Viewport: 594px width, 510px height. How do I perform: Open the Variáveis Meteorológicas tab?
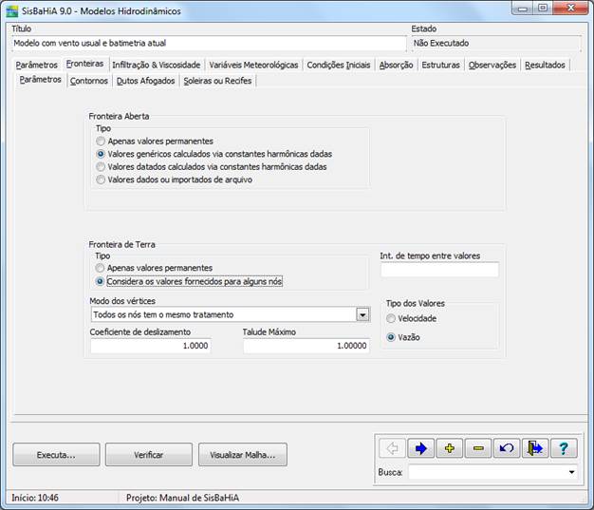tap(253, 65)
